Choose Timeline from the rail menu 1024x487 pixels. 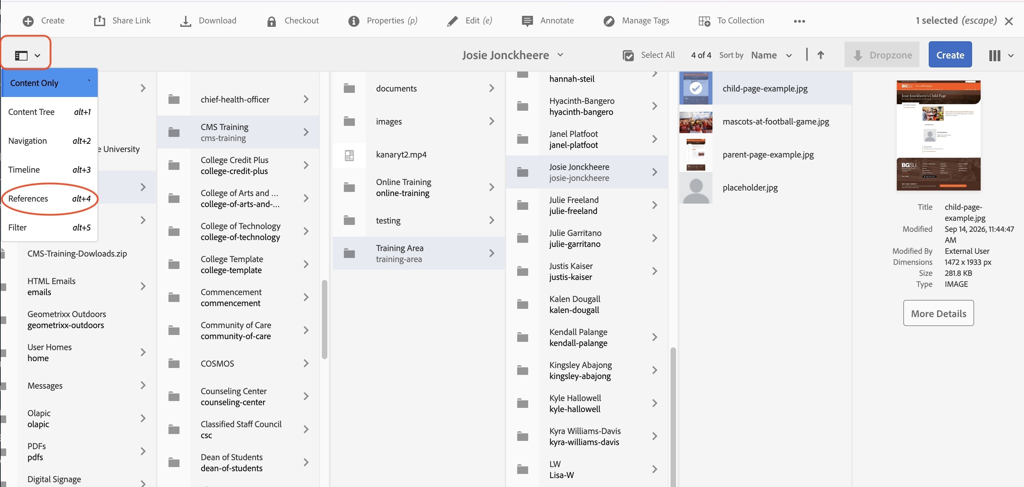click(x=50, y=170)
